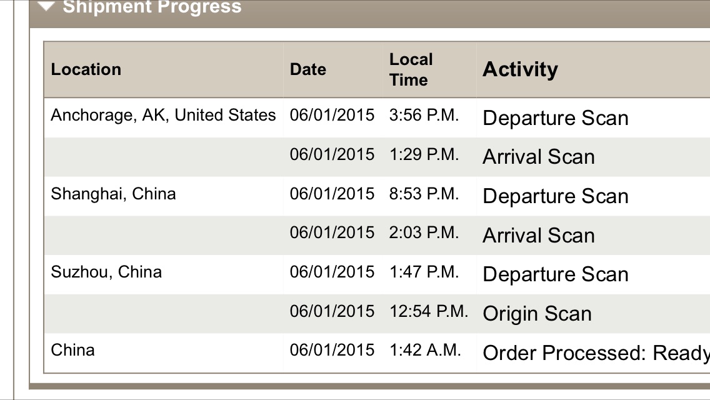Image resolution: width=710 pixels, height=400 pixels.
Task: Select the Location column header
Action: tap(86, 69)
